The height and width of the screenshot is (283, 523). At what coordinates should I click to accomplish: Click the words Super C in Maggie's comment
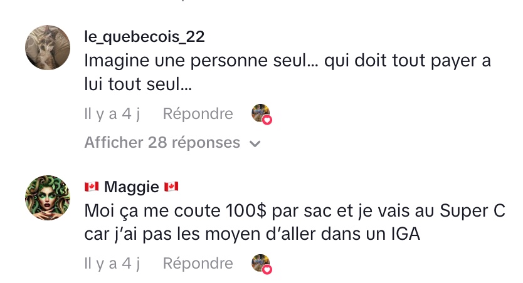tap(473, 211)
